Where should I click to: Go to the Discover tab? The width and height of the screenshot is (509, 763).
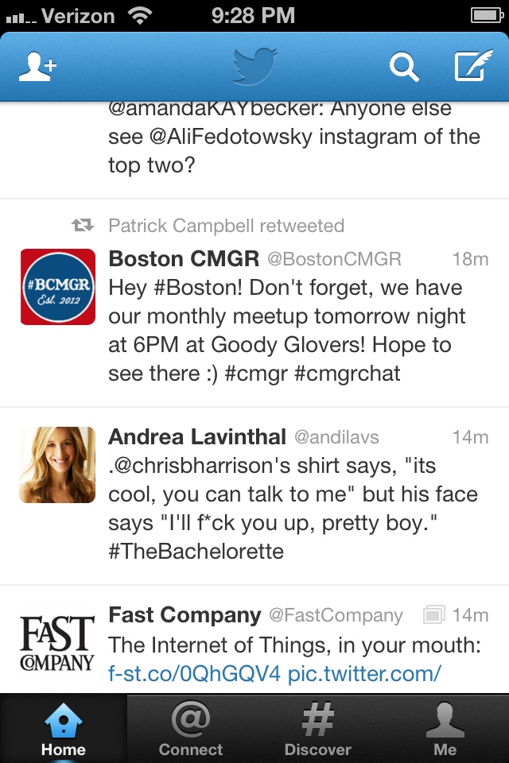click(x=318, y=729)
